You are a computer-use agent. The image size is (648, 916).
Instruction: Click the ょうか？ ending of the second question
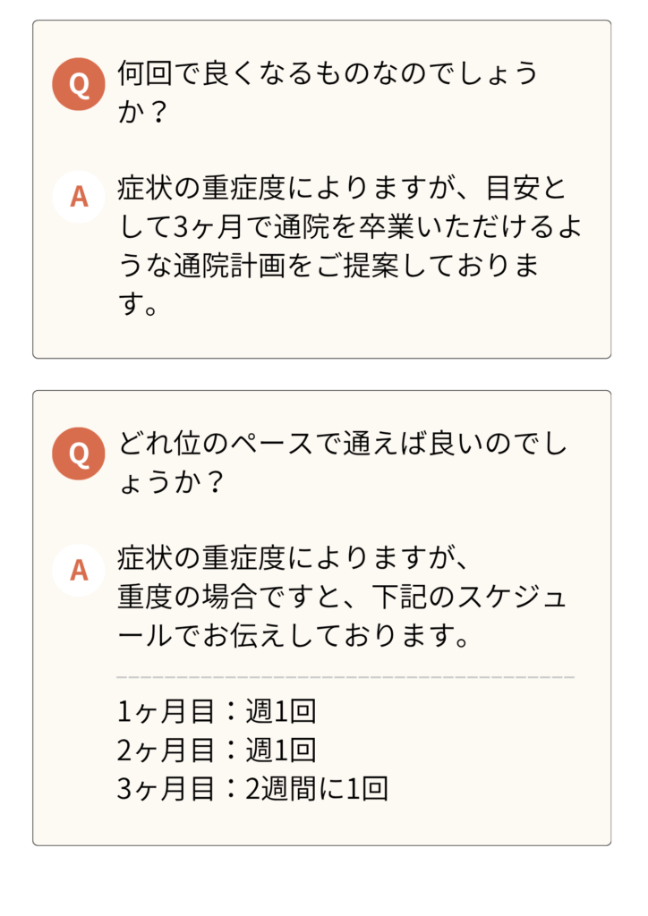[x=169, y=482]
